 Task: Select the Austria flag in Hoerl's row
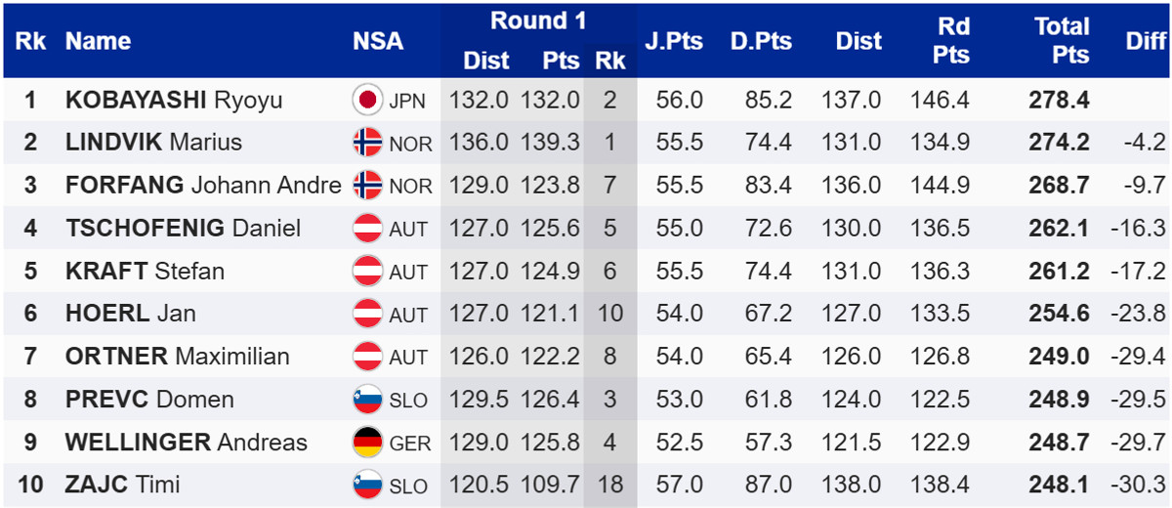point(367,314)
